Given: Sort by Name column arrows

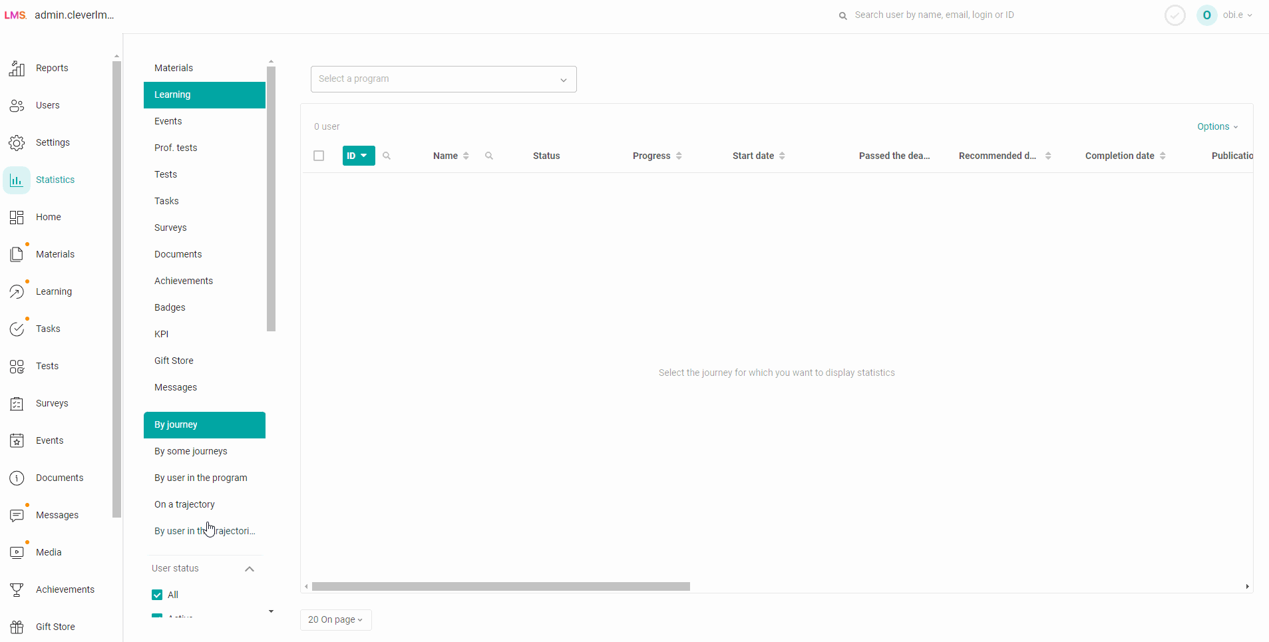Looking at the screenshot, I should click(x=466, y=156).
